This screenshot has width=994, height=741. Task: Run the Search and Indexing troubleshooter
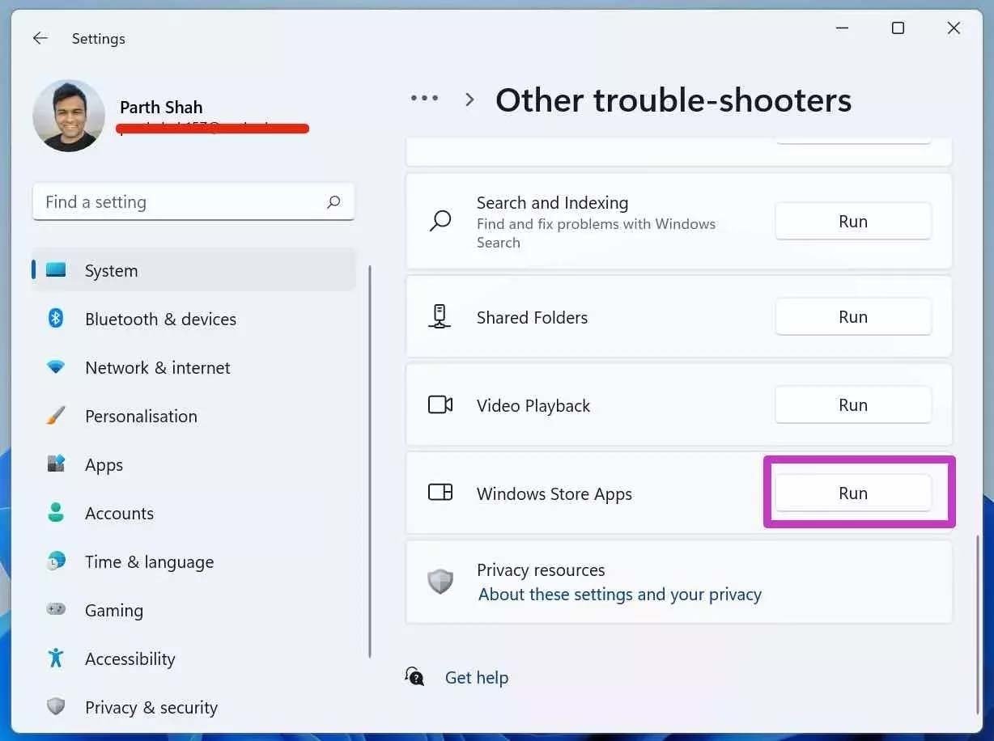pyautogui.click(x=853, y=221)
